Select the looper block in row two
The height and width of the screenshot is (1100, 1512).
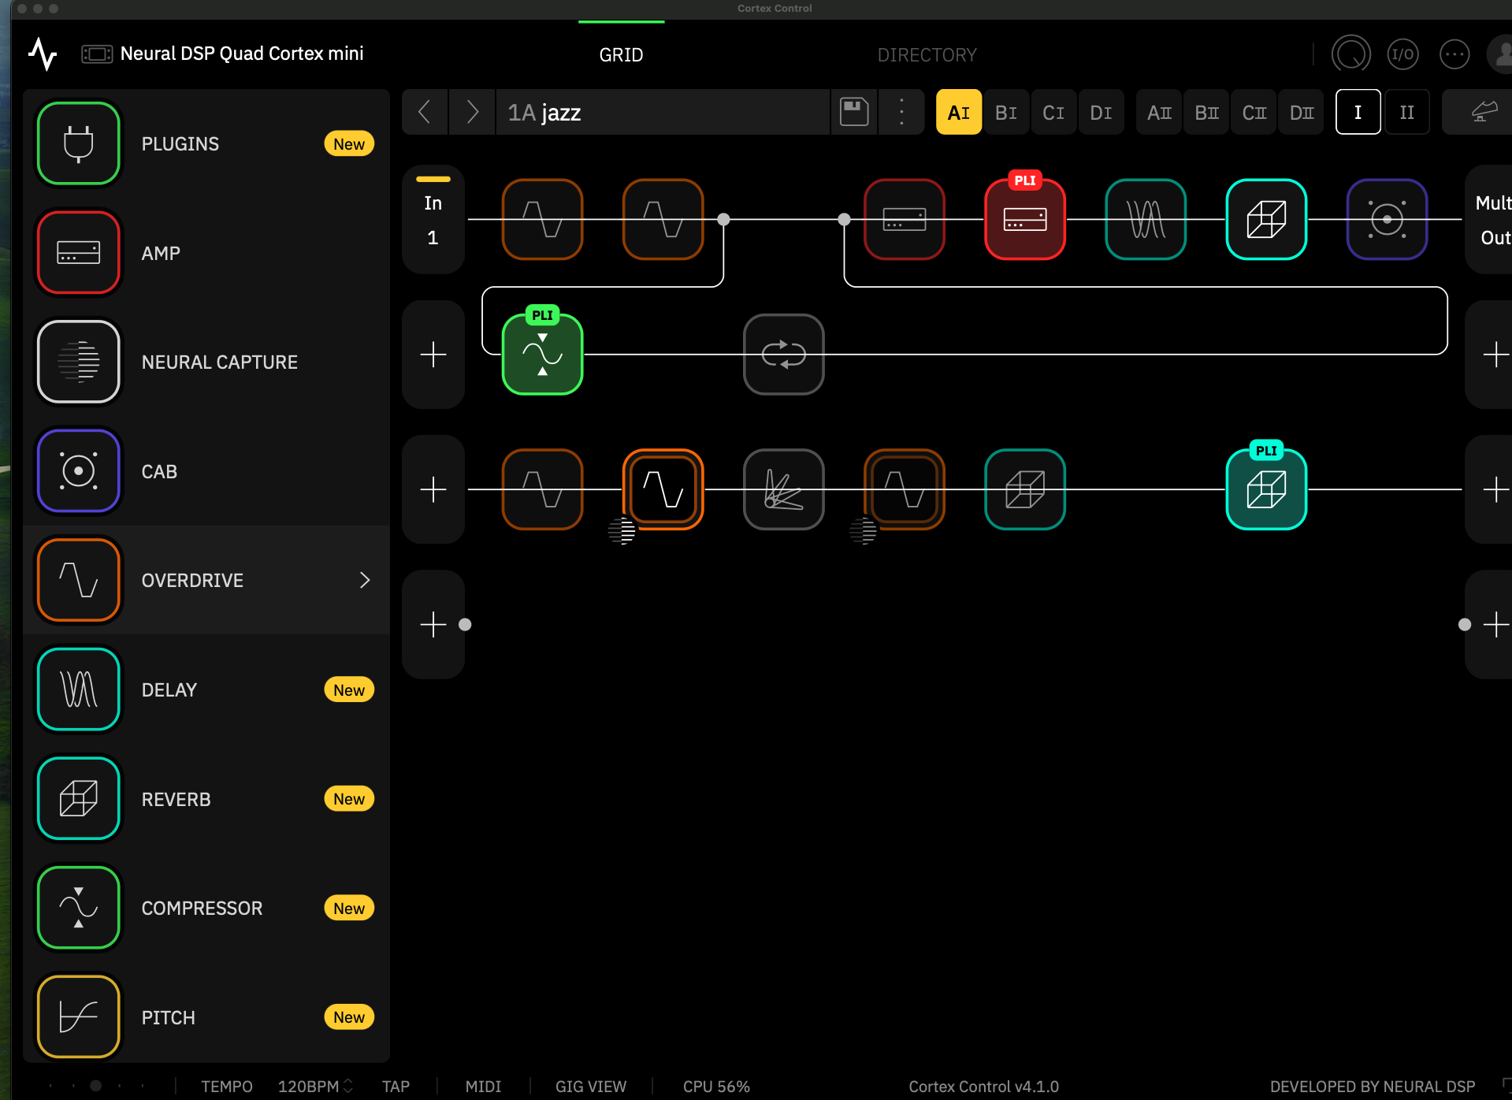[784, 355]
